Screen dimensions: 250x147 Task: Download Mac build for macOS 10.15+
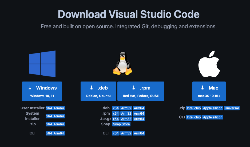[209, 91]
